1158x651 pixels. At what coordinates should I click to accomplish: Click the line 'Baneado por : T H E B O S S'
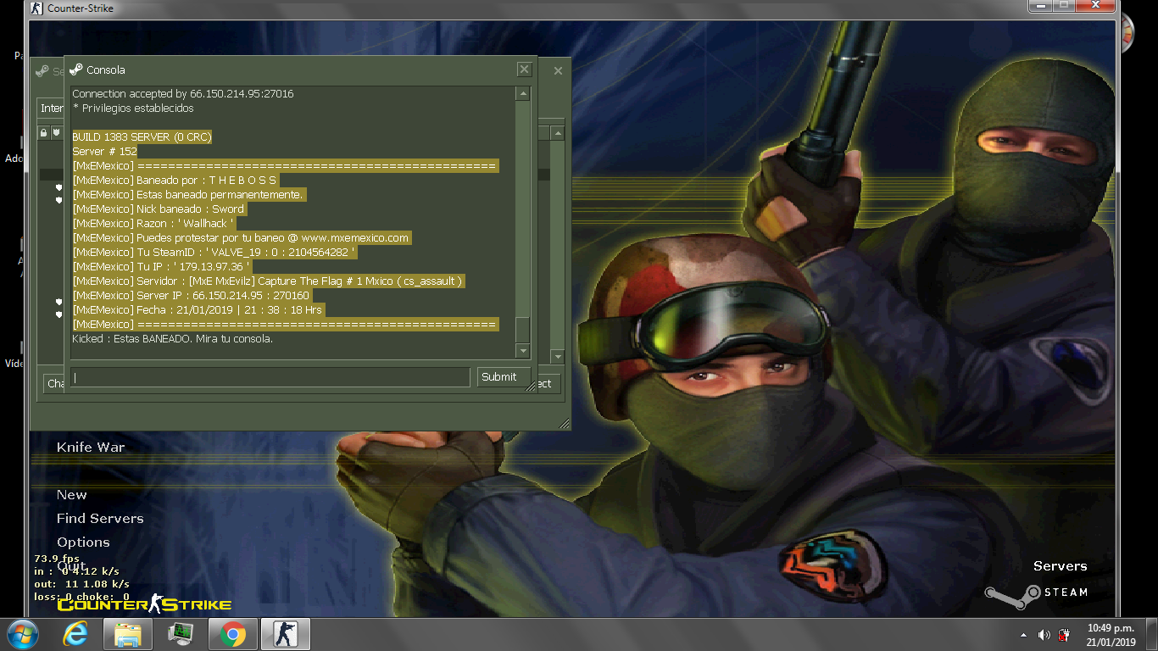175,181
